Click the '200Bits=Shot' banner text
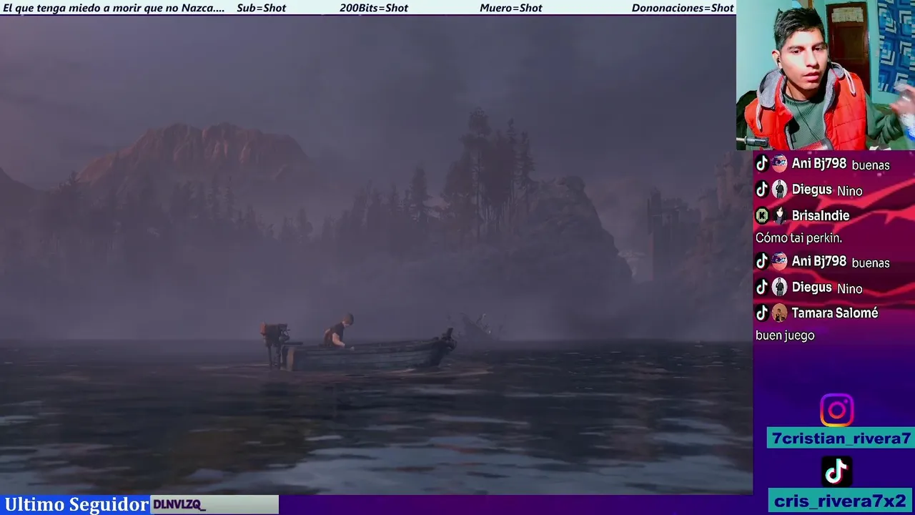 (x=374, y=8)
